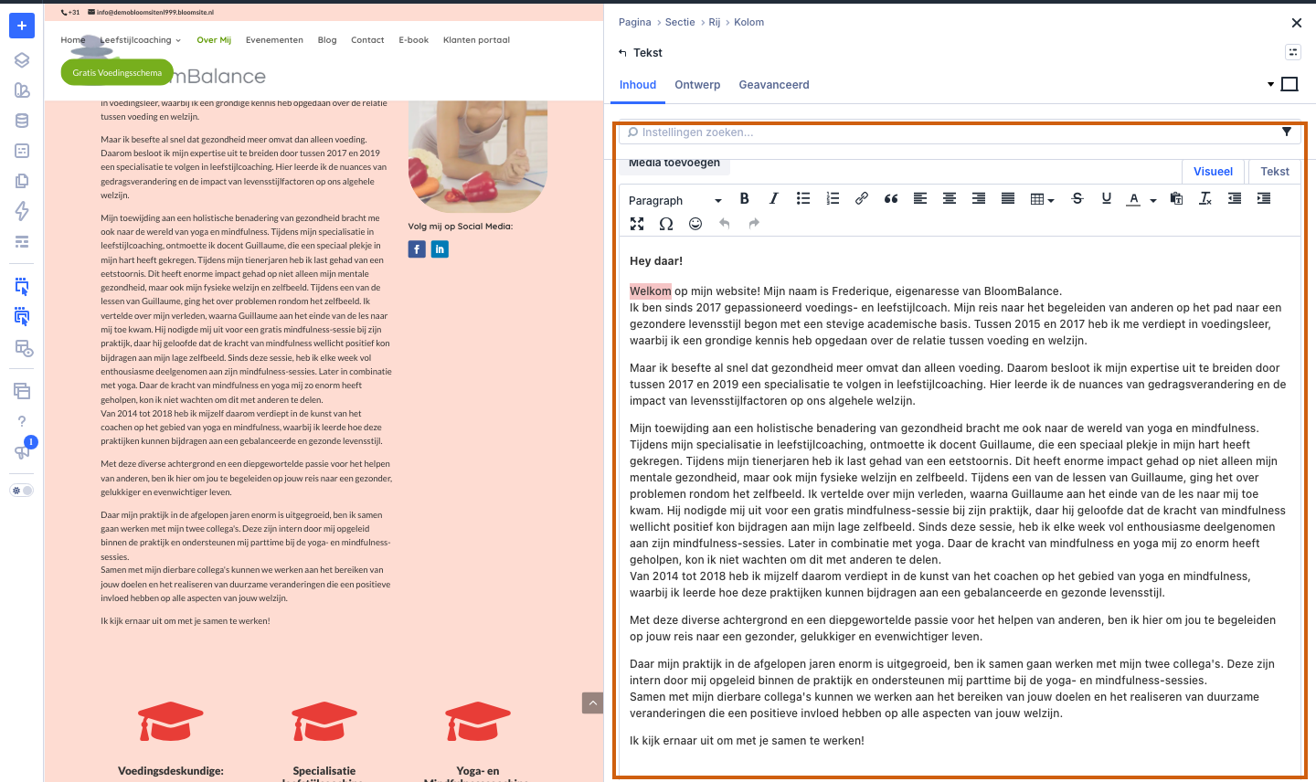Go back using arrow beside Tekst title
Image resolution: width=1316 pixels, height=782 pixels.
(622, 53)
